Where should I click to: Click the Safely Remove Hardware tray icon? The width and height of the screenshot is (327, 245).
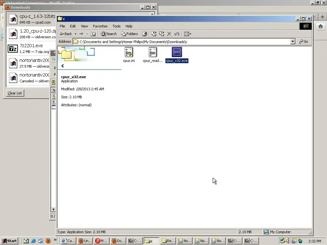click(x=282, y=241)
